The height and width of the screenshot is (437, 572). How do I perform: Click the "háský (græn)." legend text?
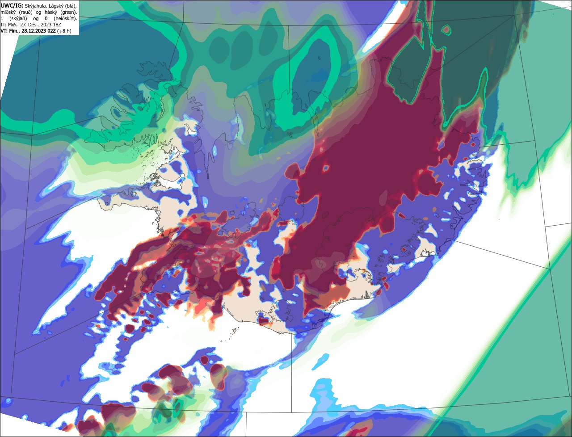point(61,13)
